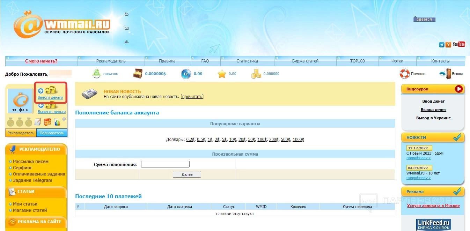Image resolution: width=470 pixels, height=231 pixels.
Task: Open the FAQ menu item
Action: [x=205, y=61]
